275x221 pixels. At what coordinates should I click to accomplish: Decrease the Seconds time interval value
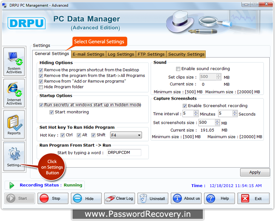click(x=235, y=115)
